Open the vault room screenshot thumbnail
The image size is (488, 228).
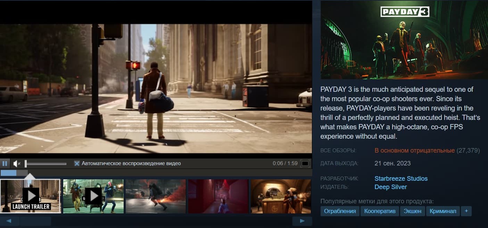281,196
